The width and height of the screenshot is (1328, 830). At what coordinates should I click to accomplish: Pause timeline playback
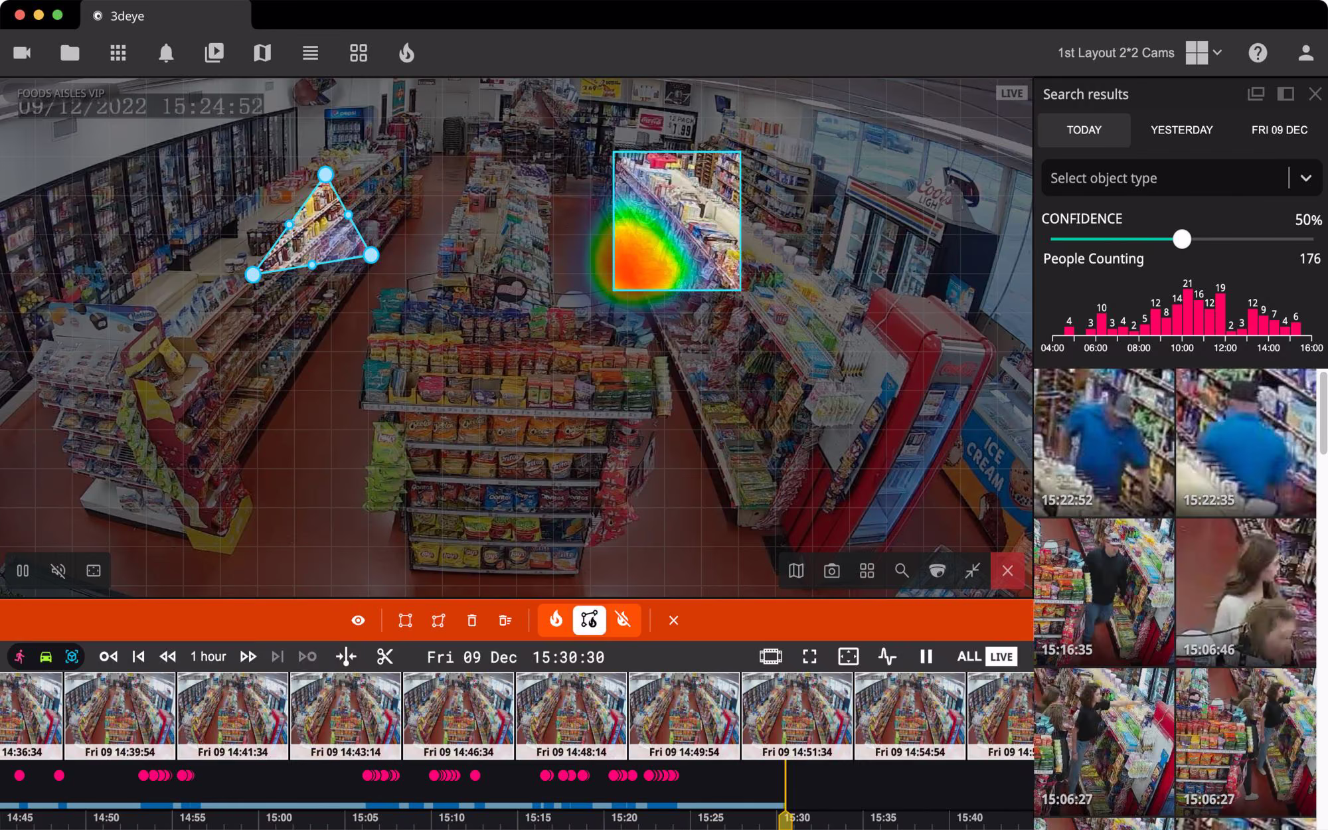point(926,657)
